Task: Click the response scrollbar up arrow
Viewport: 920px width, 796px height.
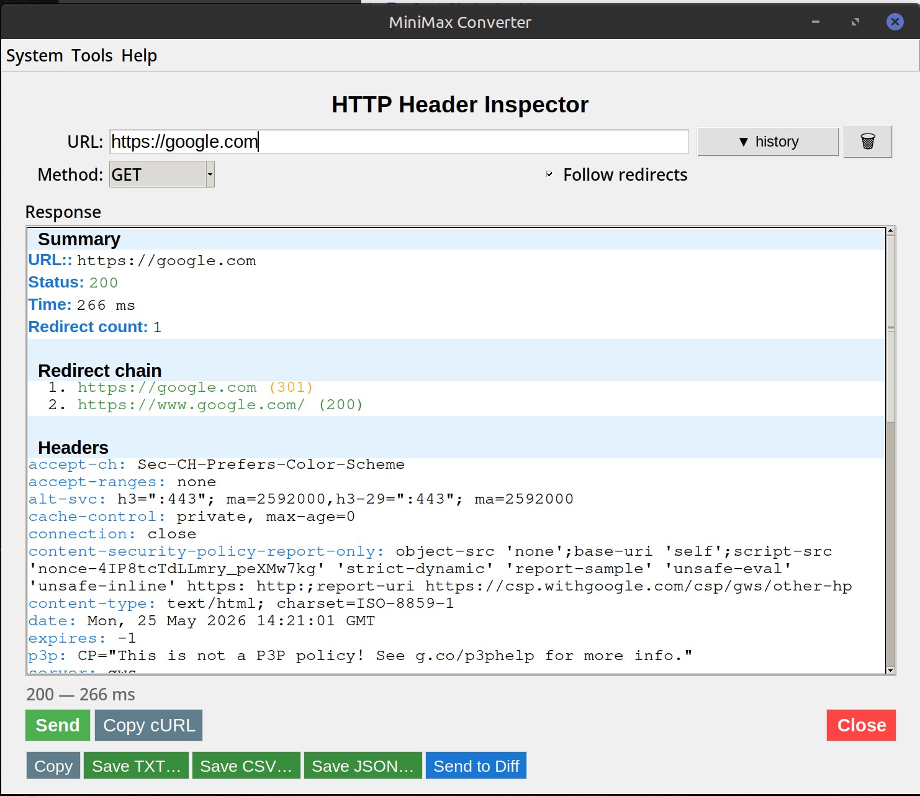Action: pos(891,231)
